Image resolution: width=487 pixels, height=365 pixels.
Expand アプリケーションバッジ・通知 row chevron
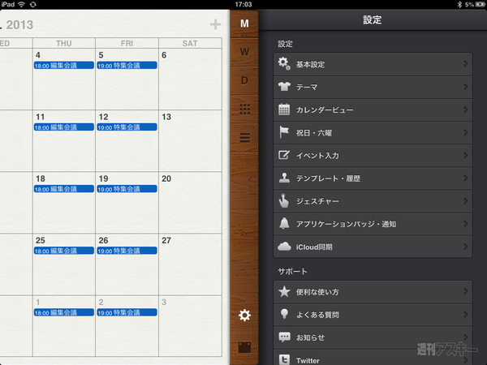[466, 224]
